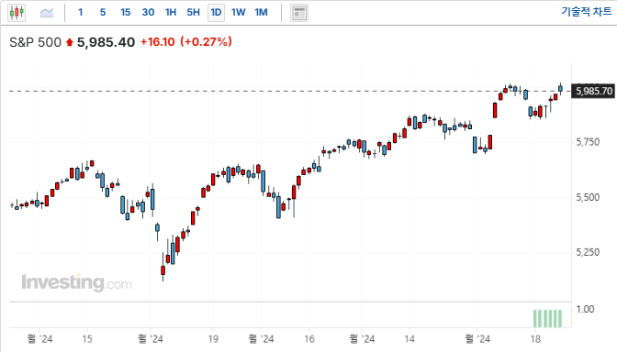Select the 15 minute interval
The width and height of the screenshot is (617, 352).
tap(125, 13)
